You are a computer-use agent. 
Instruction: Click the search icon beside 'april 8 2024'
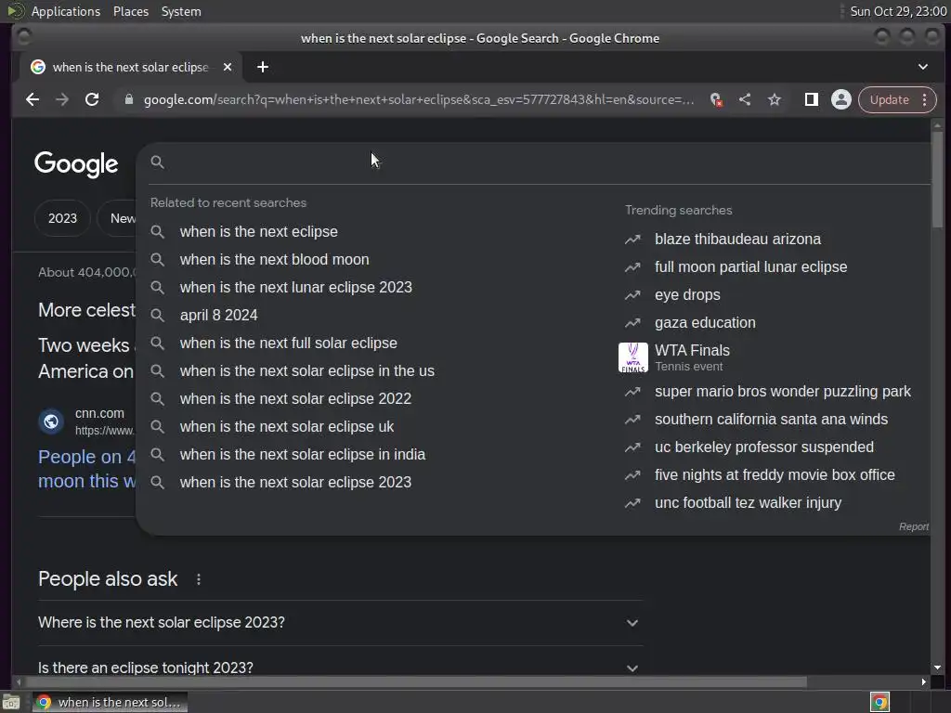158,316
